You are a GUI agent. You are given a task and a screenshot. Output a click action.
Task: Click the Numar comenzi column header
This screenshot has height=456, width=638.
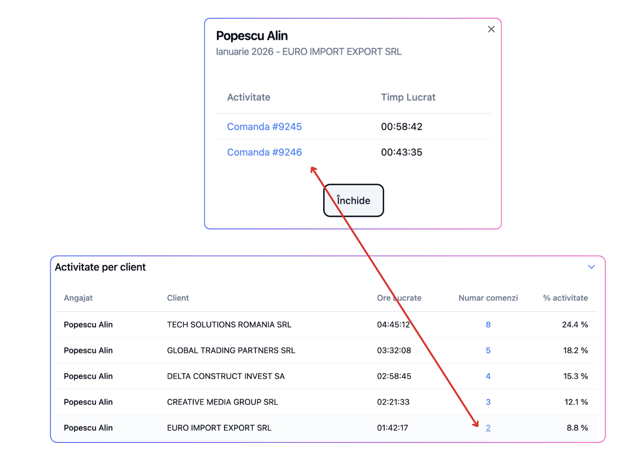(488, 298)
